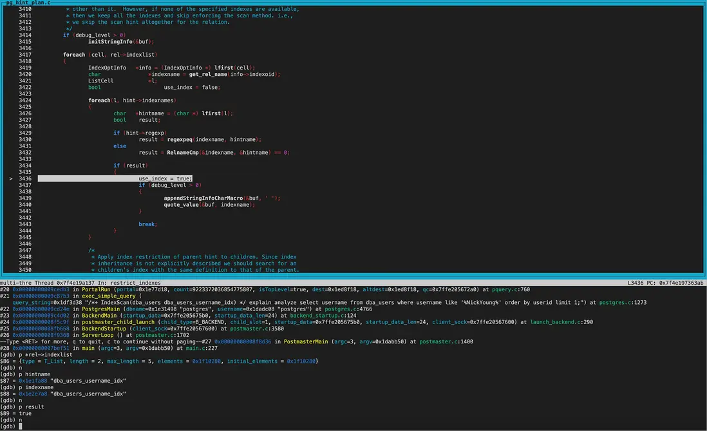The width and height of the screenshot is (707, 431).
Task: Click the L3436 PC address indicator
Action: point(665,283)
